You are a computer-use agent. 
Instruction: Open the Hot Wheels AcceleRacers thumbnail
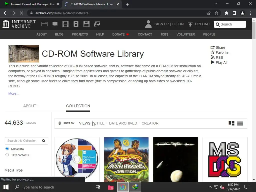126,159
